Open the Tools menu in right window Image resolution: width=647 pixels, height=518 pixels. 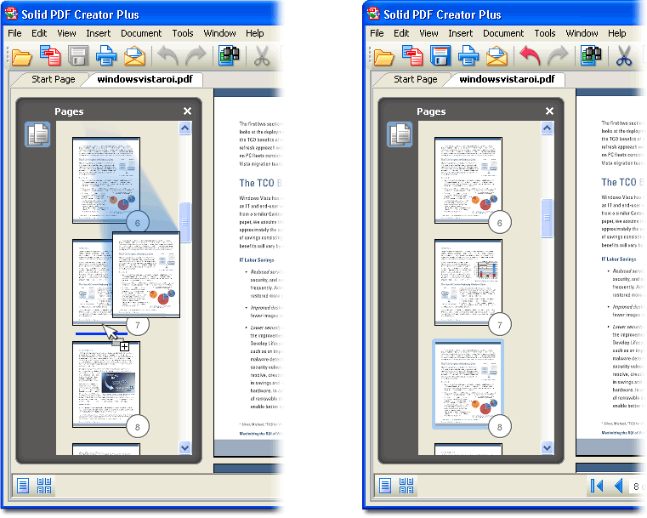tap(545, 33)
